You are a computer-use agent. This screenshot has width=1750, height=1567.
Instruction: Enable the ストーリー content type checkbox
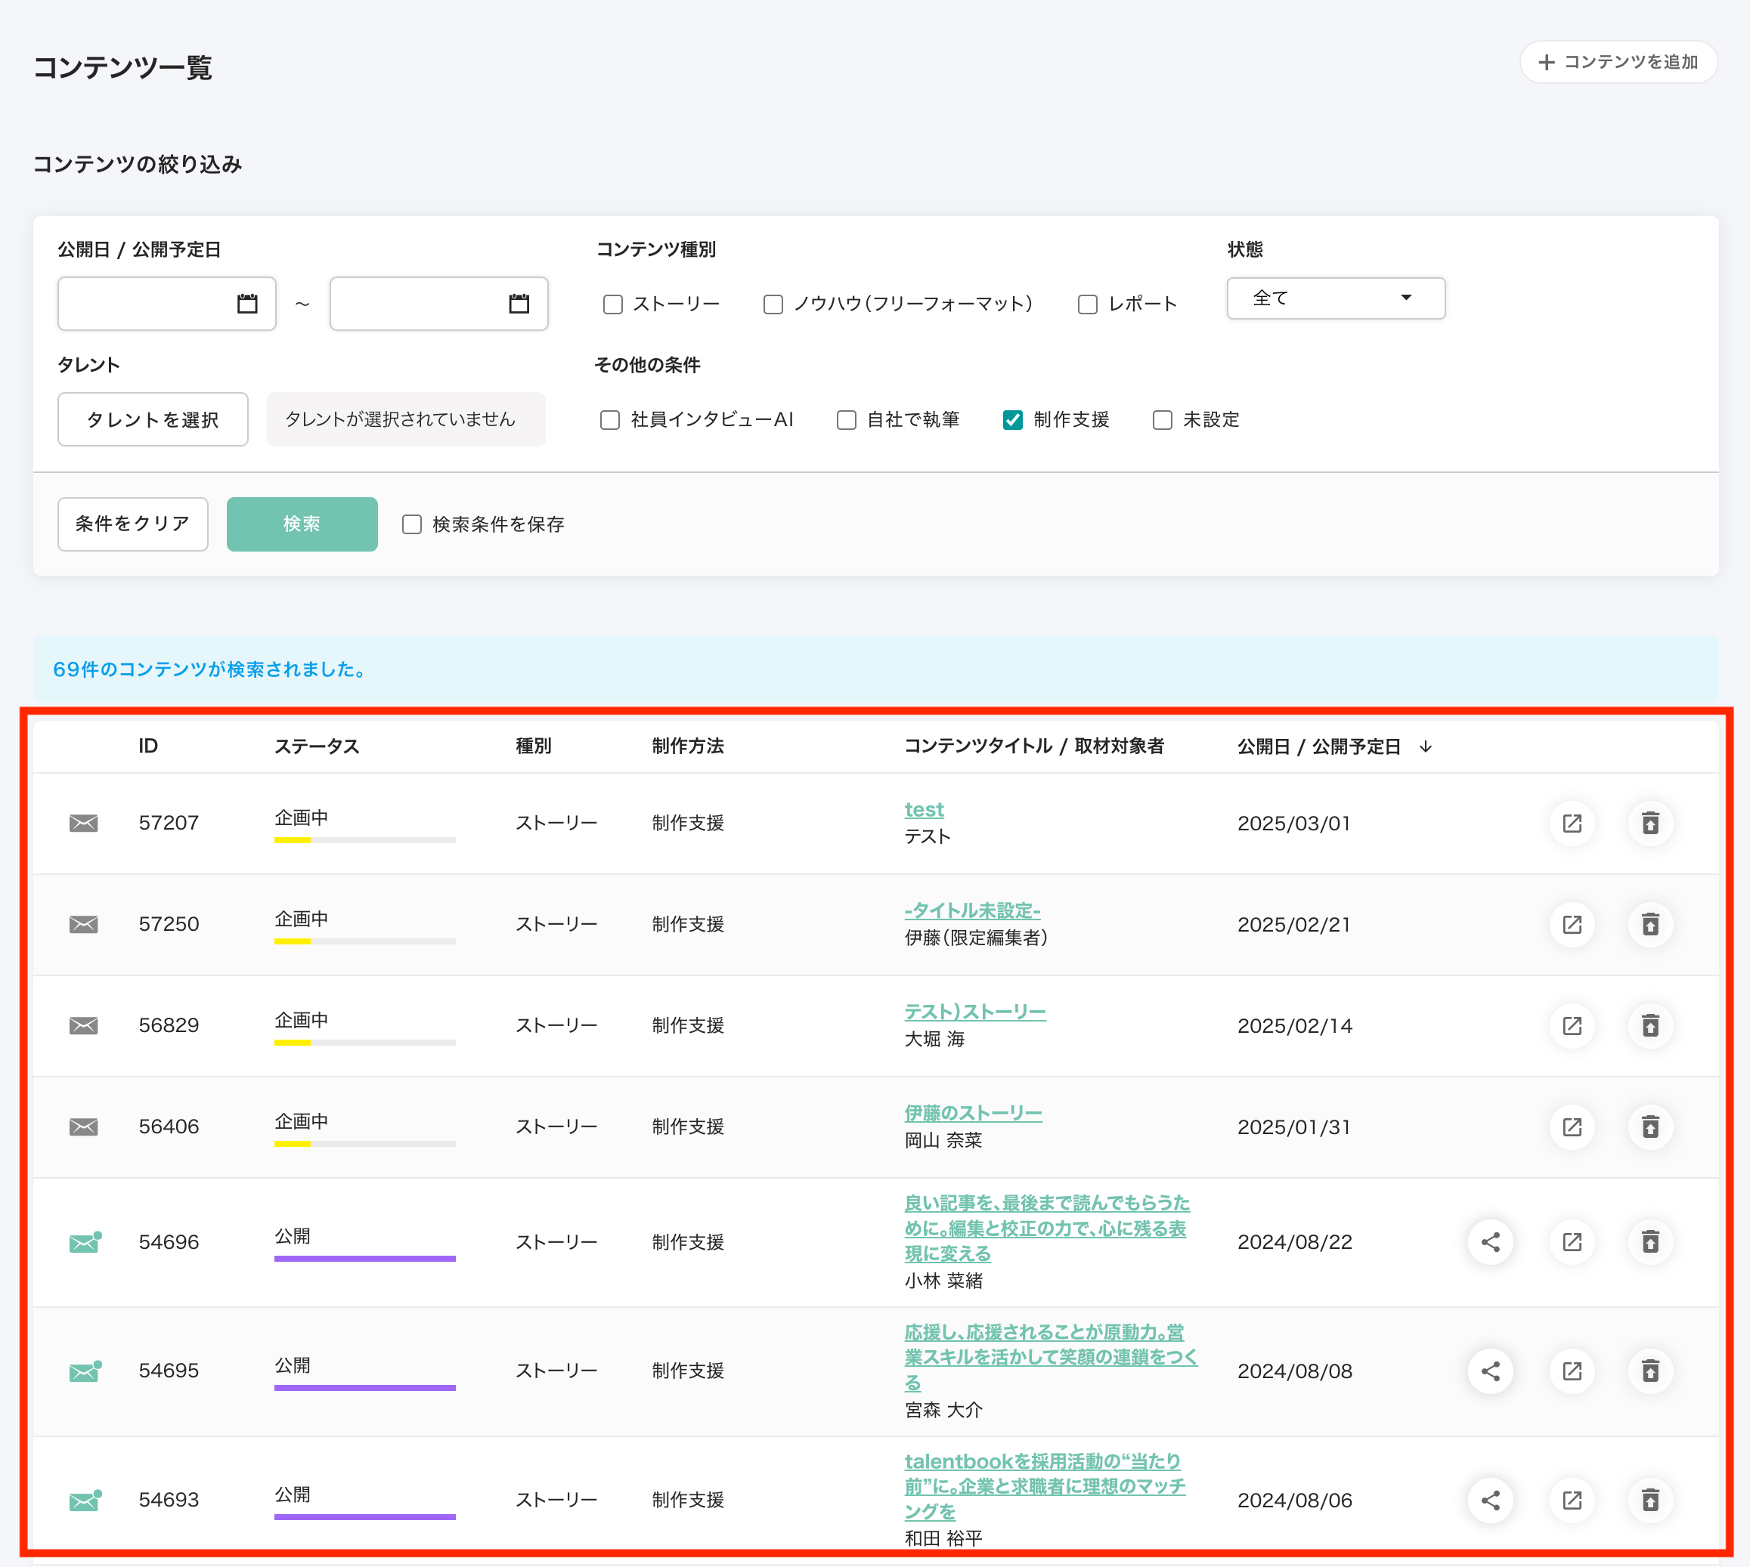click(613, 304)
